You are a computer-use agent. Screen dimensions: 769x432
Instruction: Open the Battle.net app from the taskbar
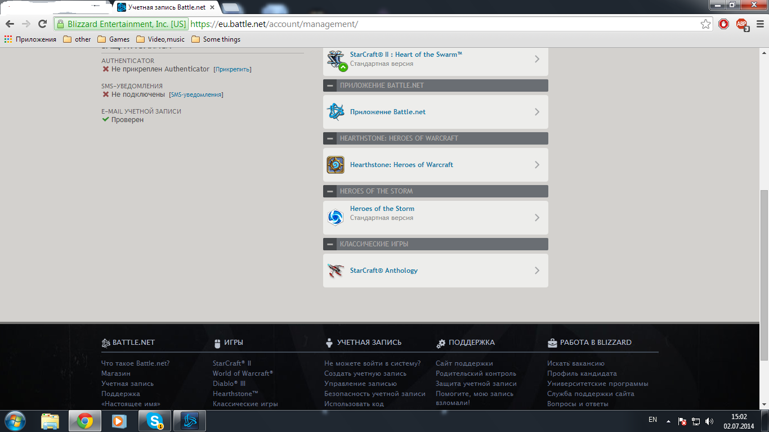pos(190,421)
